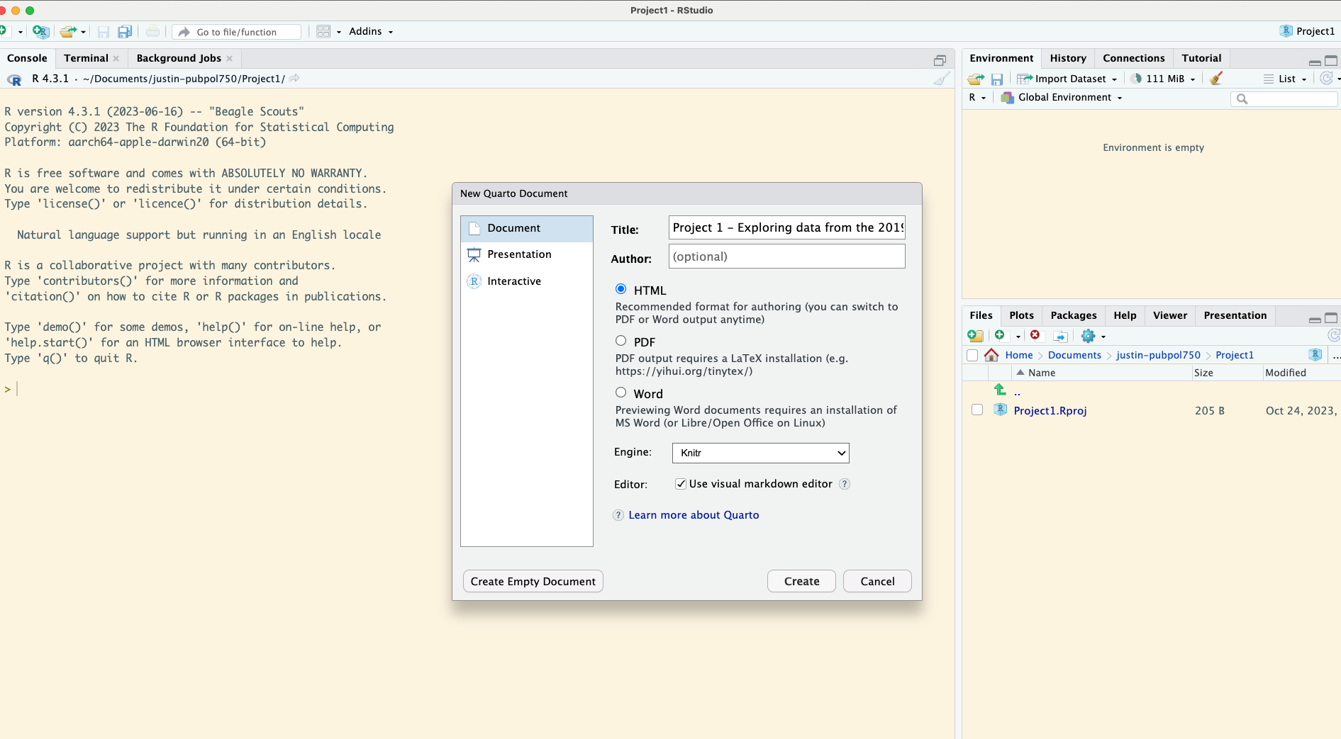The width and height of the screenshot is (1341, 739).
Task: Click the More gear icon in Files pane
Action: (1089, 336)
